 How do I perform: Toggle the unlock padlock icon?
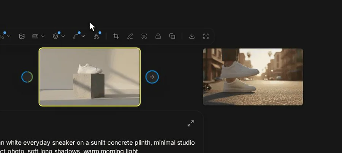point(158,36)
